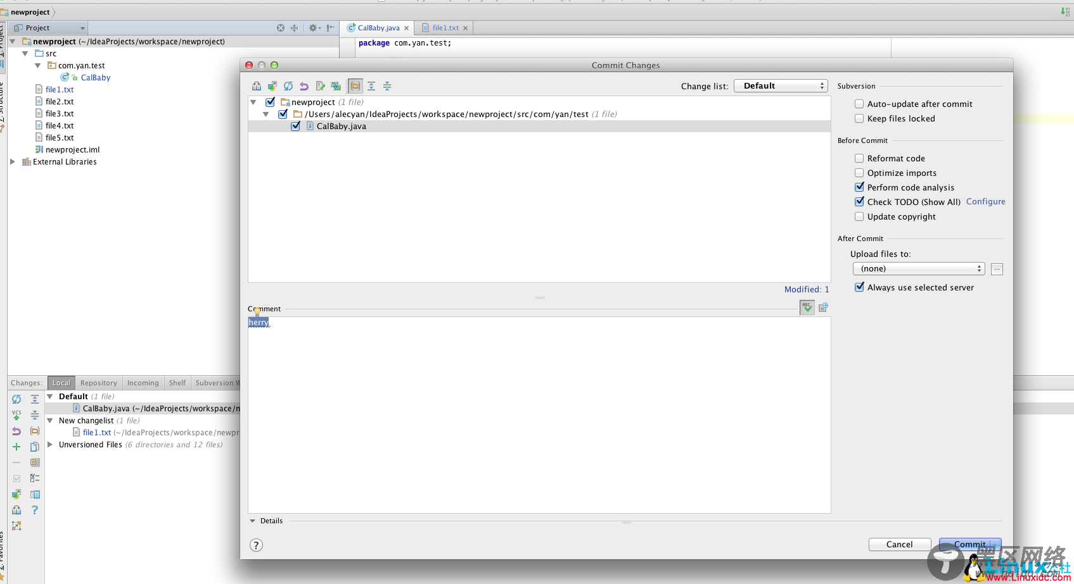This screenshot has width=1074, height=584.
Task: Collapse the /Users/alecyan path node
Action: (267, 114)
